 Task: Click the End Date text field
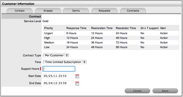pos(59,83)
